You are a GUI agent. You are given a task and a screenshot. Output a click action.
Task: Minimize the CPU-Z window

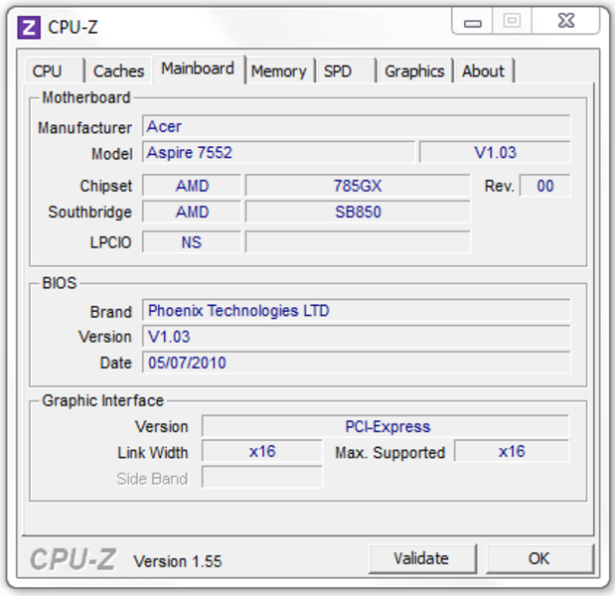pyautogui.click(x=472, y=22)
